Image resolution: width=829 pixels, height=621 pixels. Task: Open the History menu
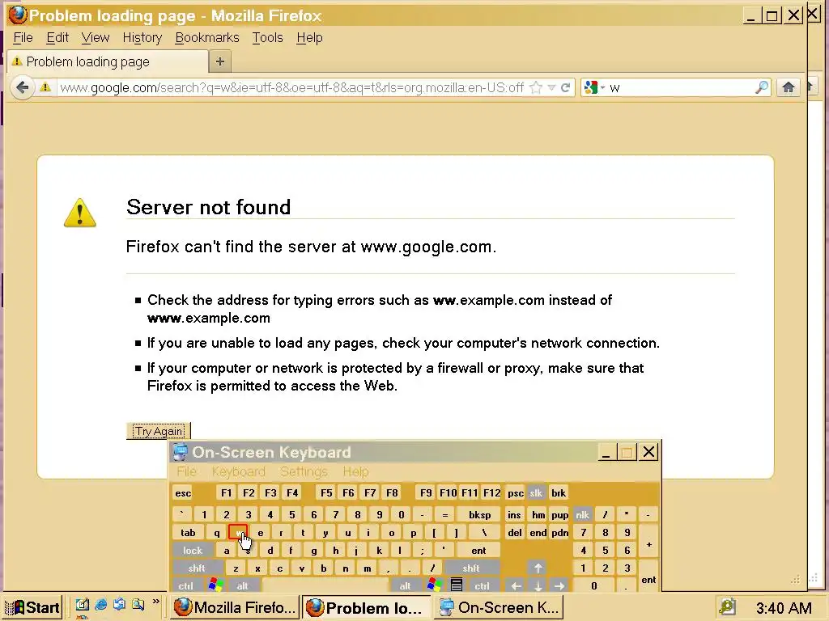(142, 37)
